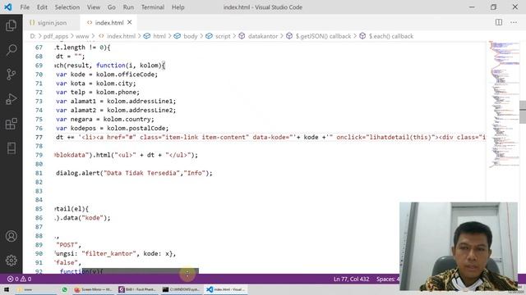Click the book-shaped icon below the Extensions icon
The height and width of the screenshot is (295, 526).
(x=11, y=148)
